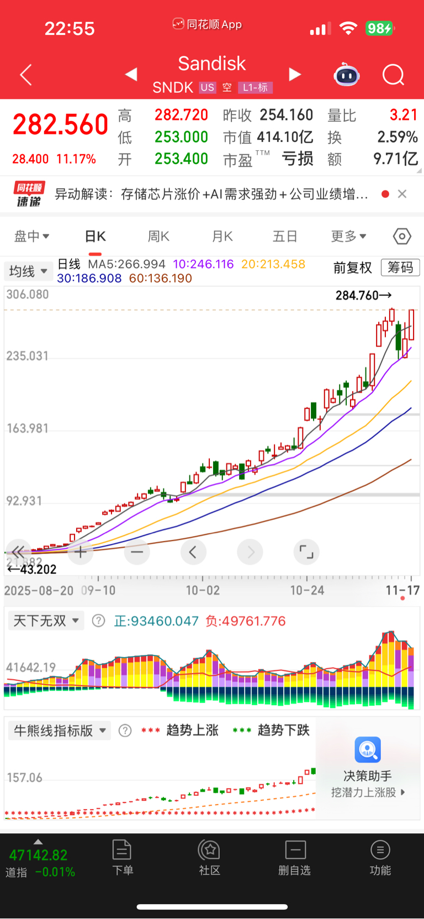The image size is (424, 919).
Task: Tap the 11-17 date marker
Action: 402,590
